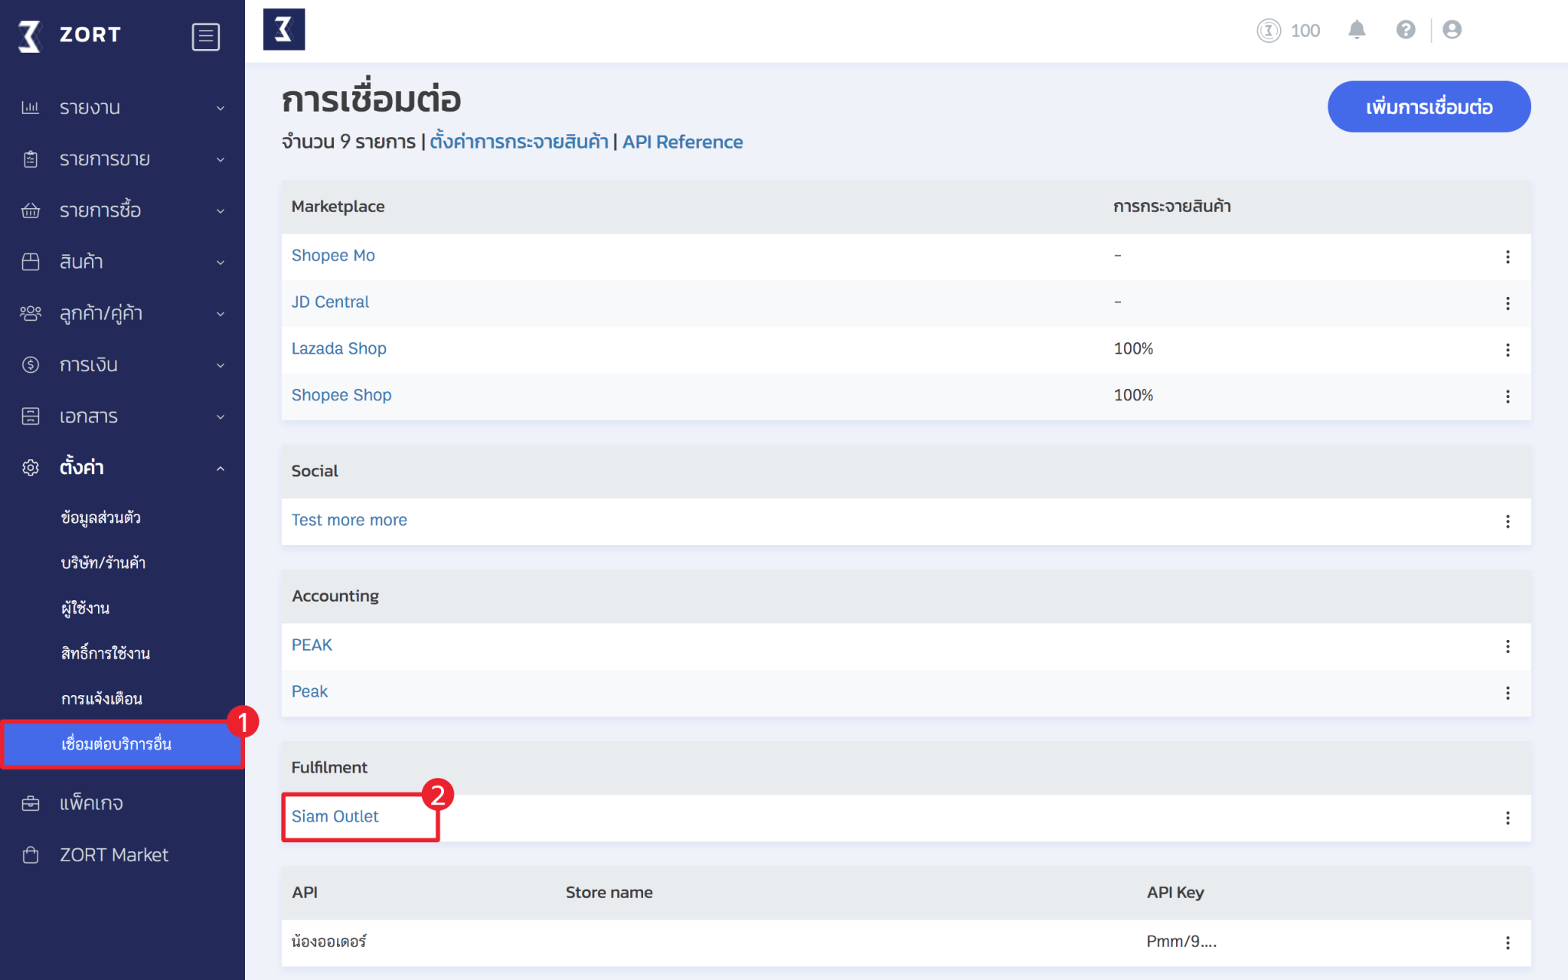The image size is (1568, 980).
Task: Open the user account profile icon
Action: [1452, 30]
